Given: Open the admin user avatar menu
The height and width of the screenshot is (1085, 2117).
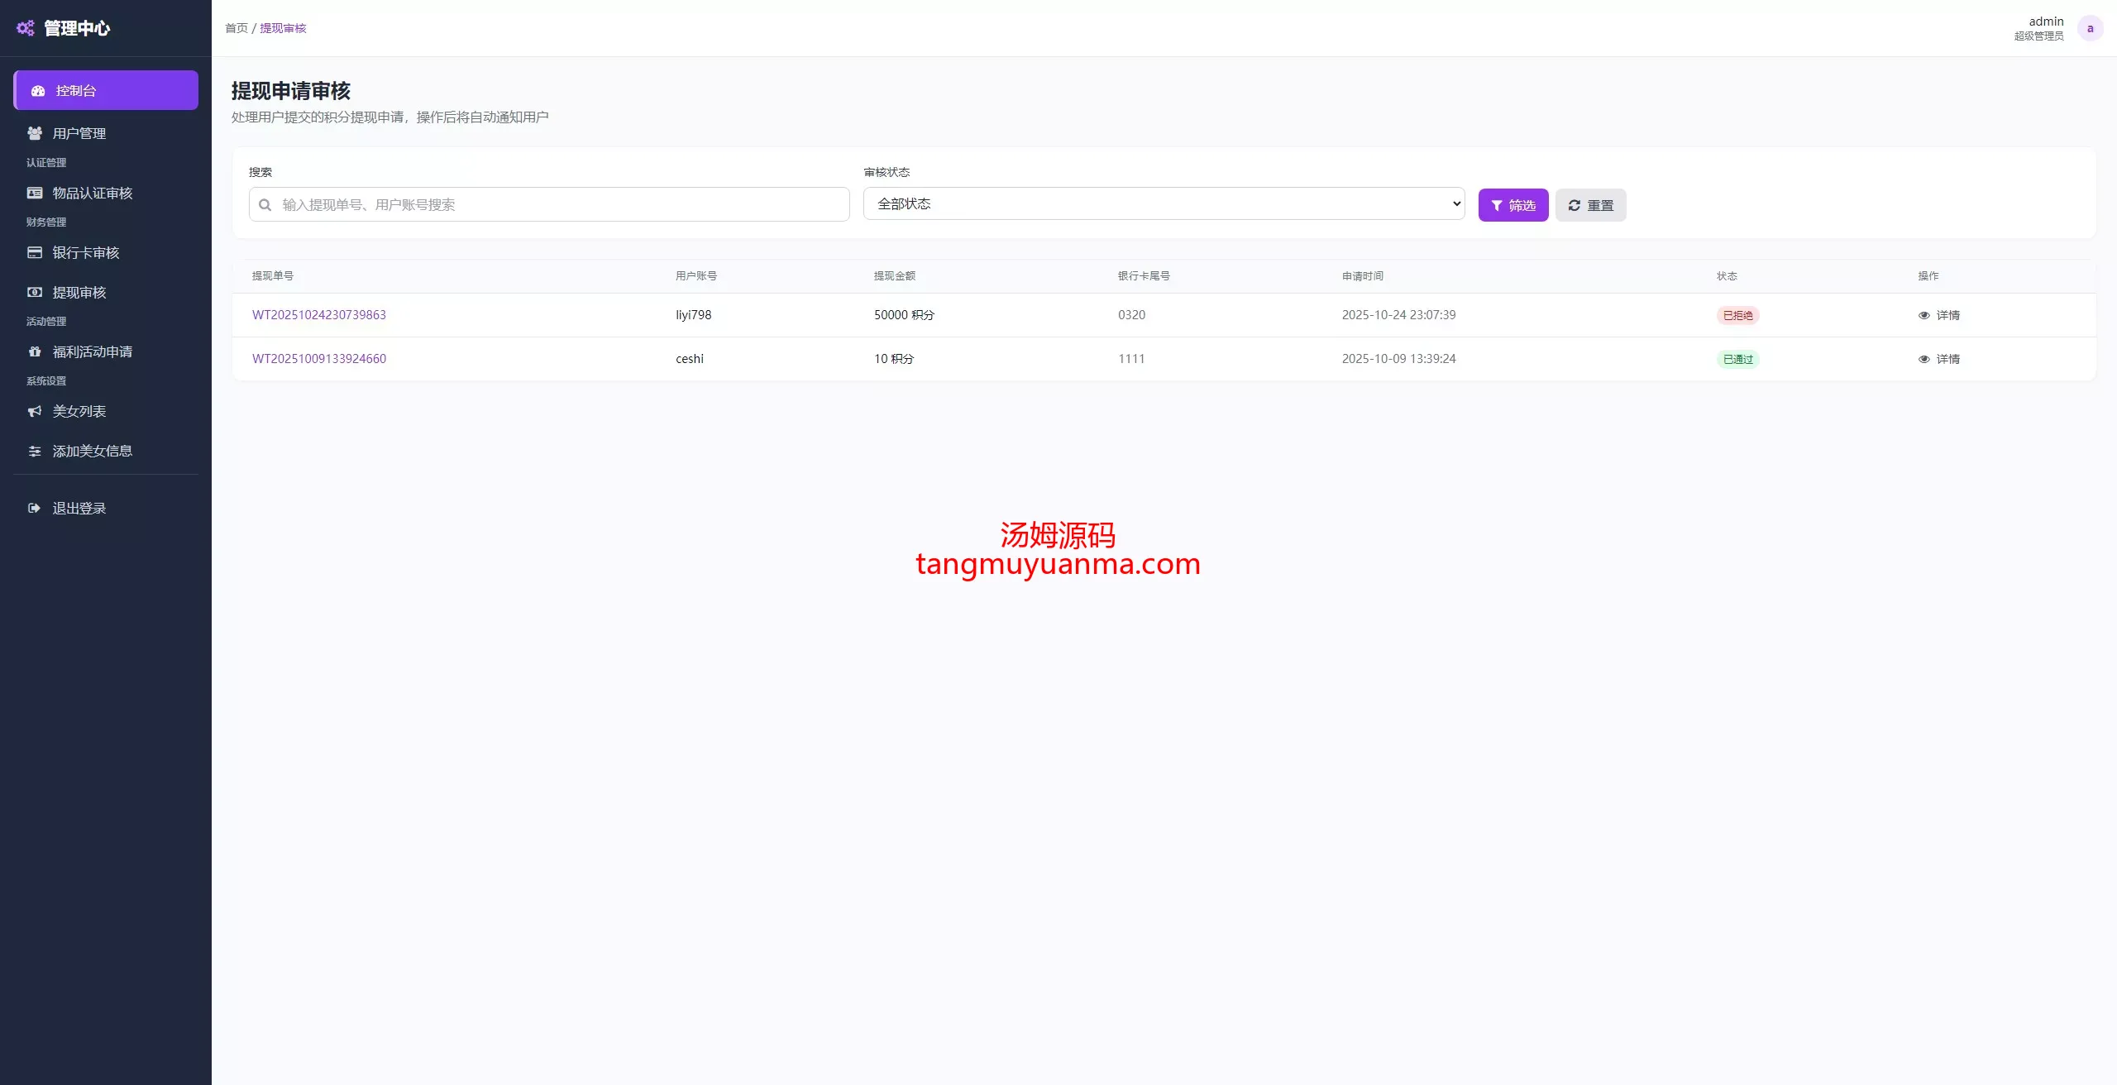Looking at the screenshot, I should 2090,28.
